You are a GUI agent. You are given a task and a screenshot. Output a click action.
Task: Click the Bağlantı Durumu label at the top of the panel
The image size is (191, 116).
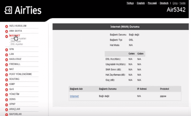coord(118,35)
